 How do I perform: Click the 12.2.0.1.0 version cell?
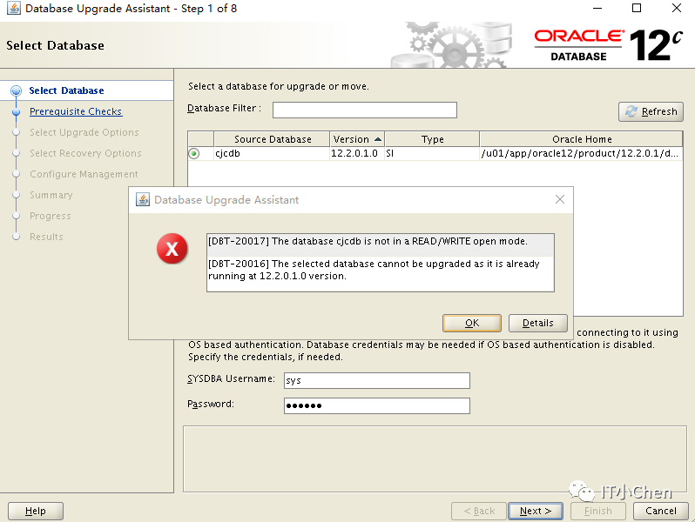(357, 154)
